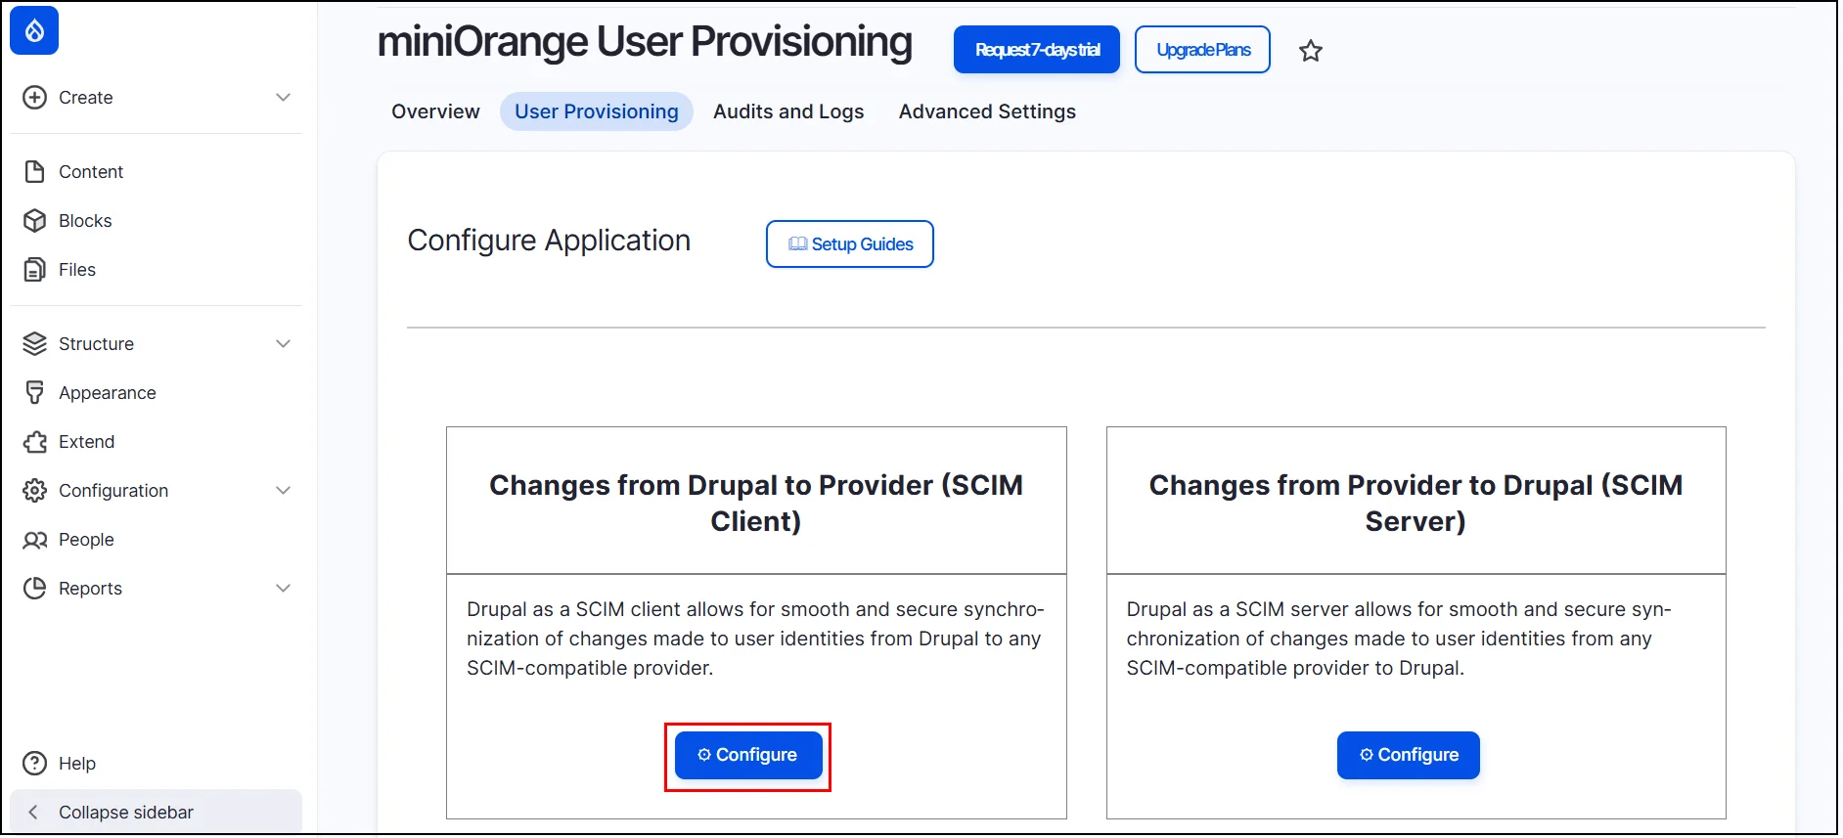Click the Drupal drop logo icon

[x=34, y=30]
